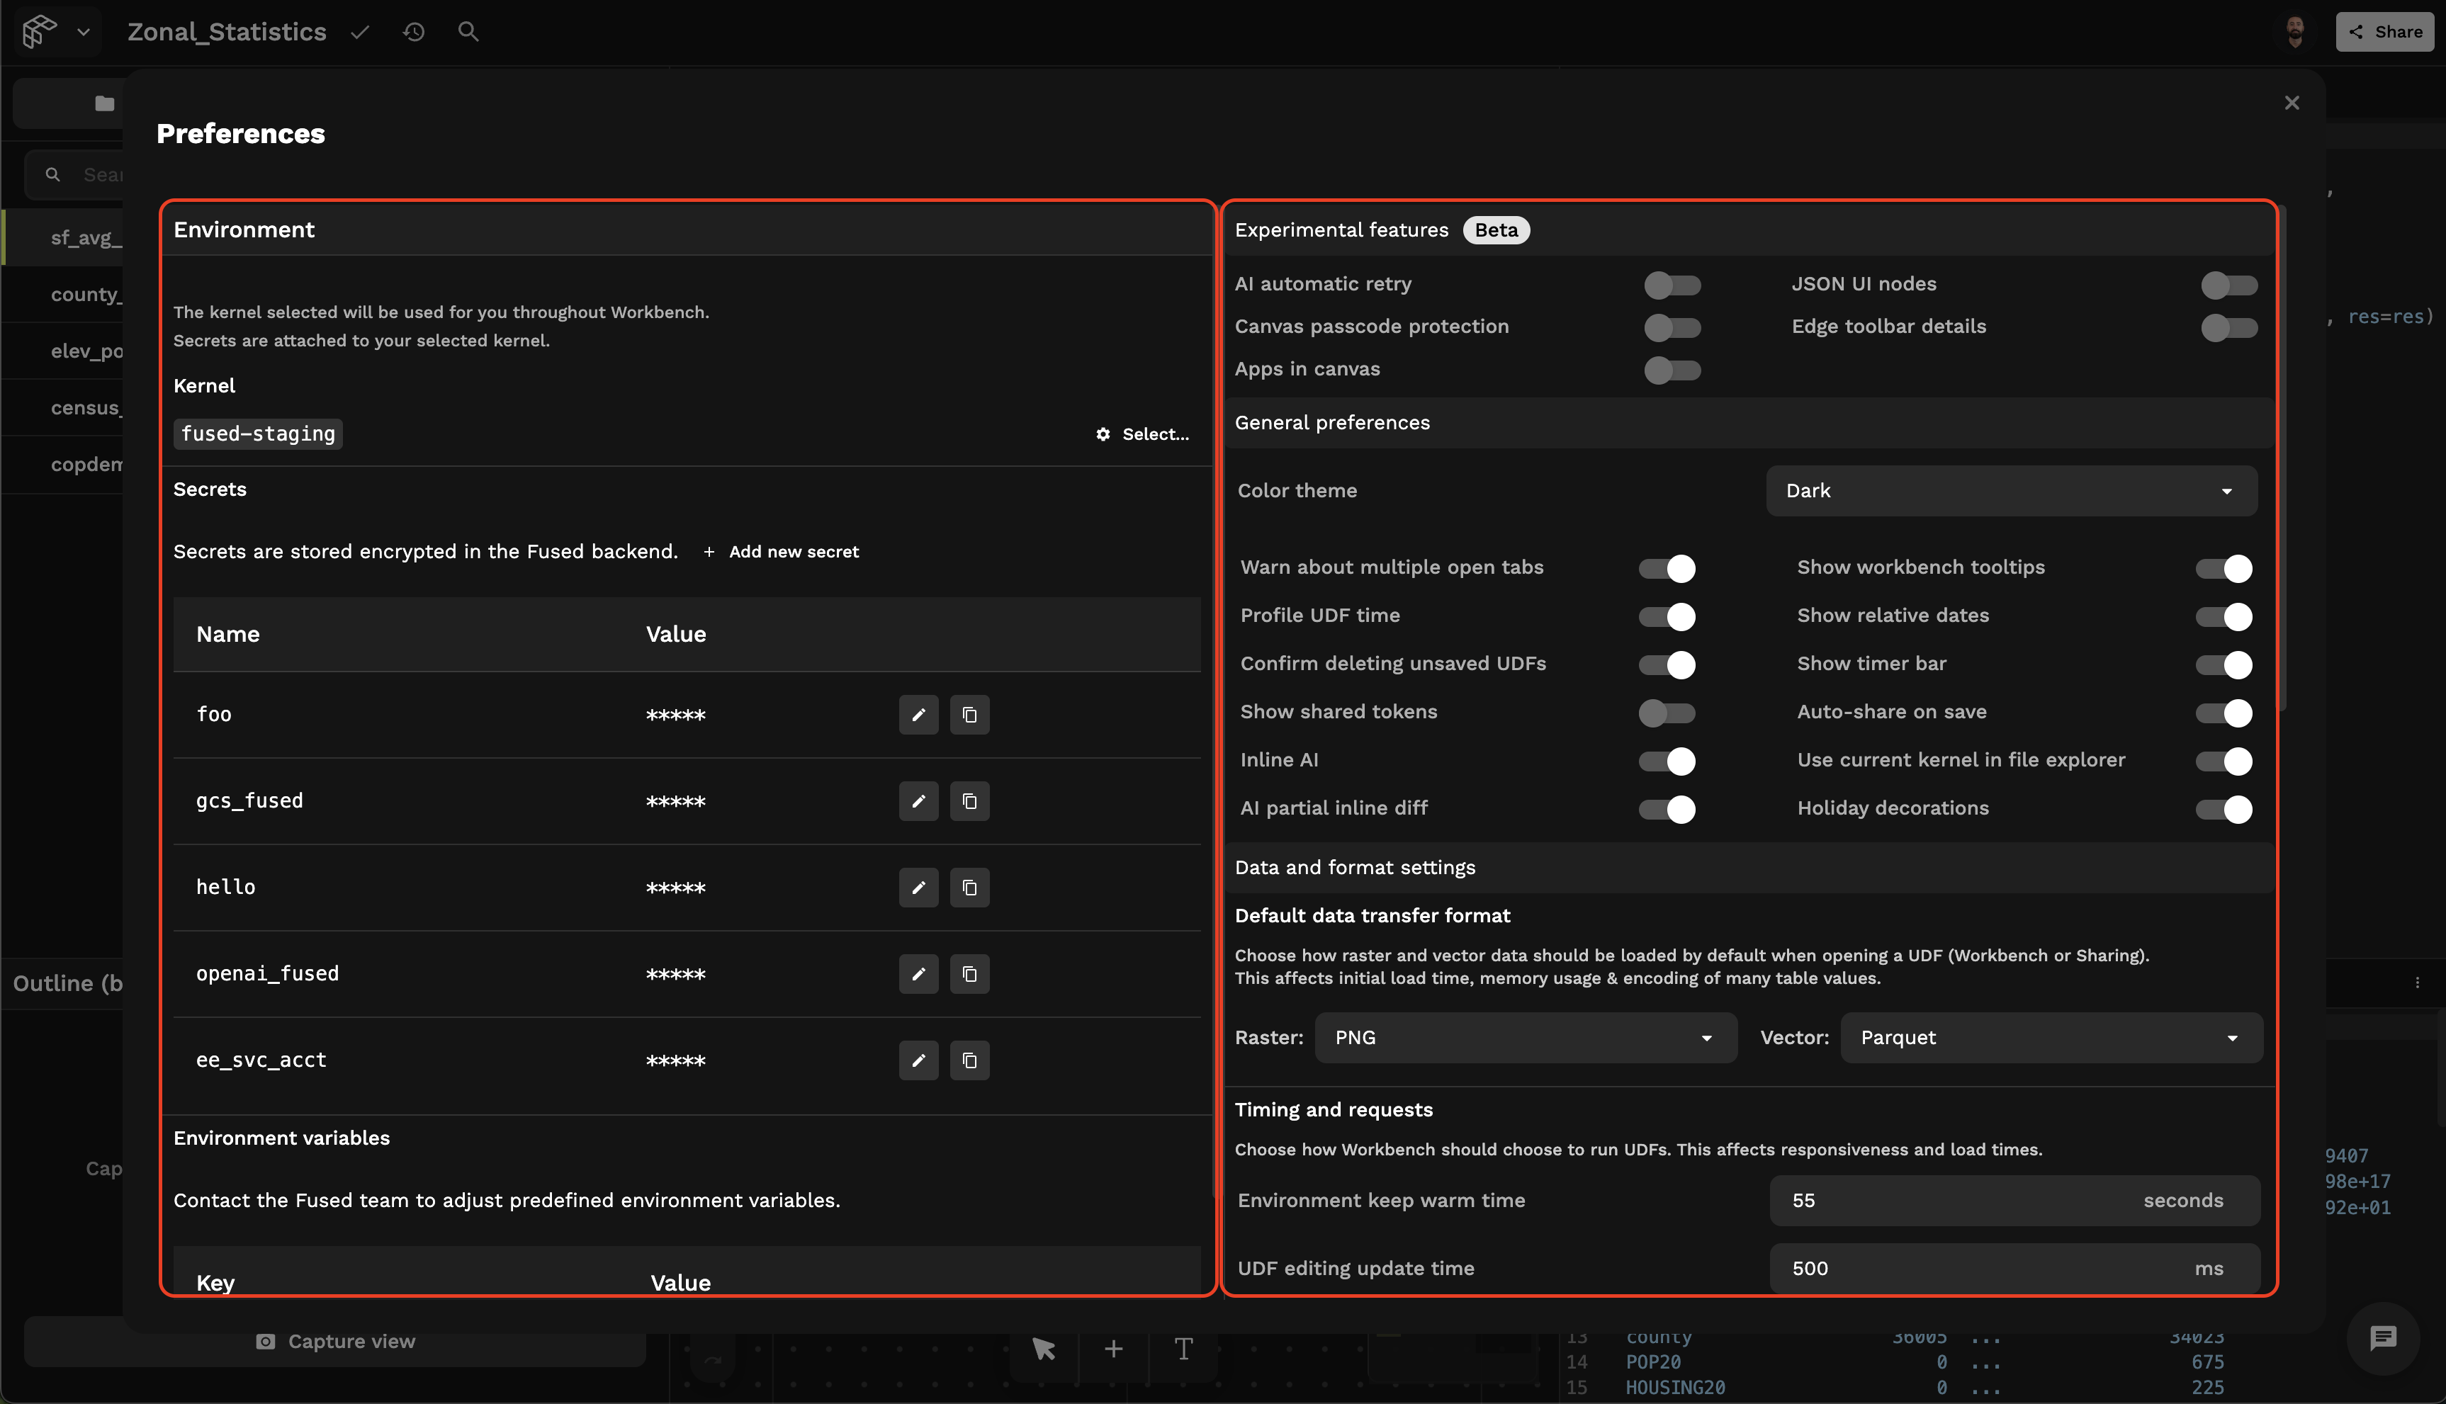This screenshot has height=1404, width=2446.
Task: Open version history beside Zonal_Statistics title
Action: coord(414,31)
